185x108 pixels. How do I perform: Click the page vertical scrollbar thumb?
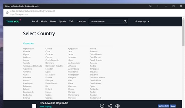[x=183, y=33]
